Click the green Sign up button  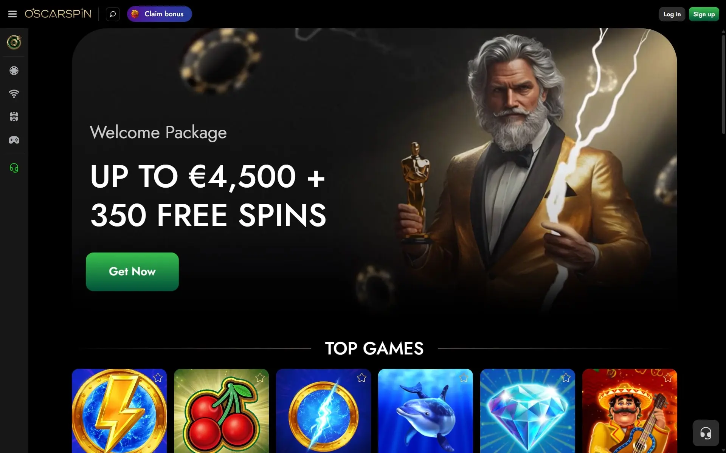(704, 14)
